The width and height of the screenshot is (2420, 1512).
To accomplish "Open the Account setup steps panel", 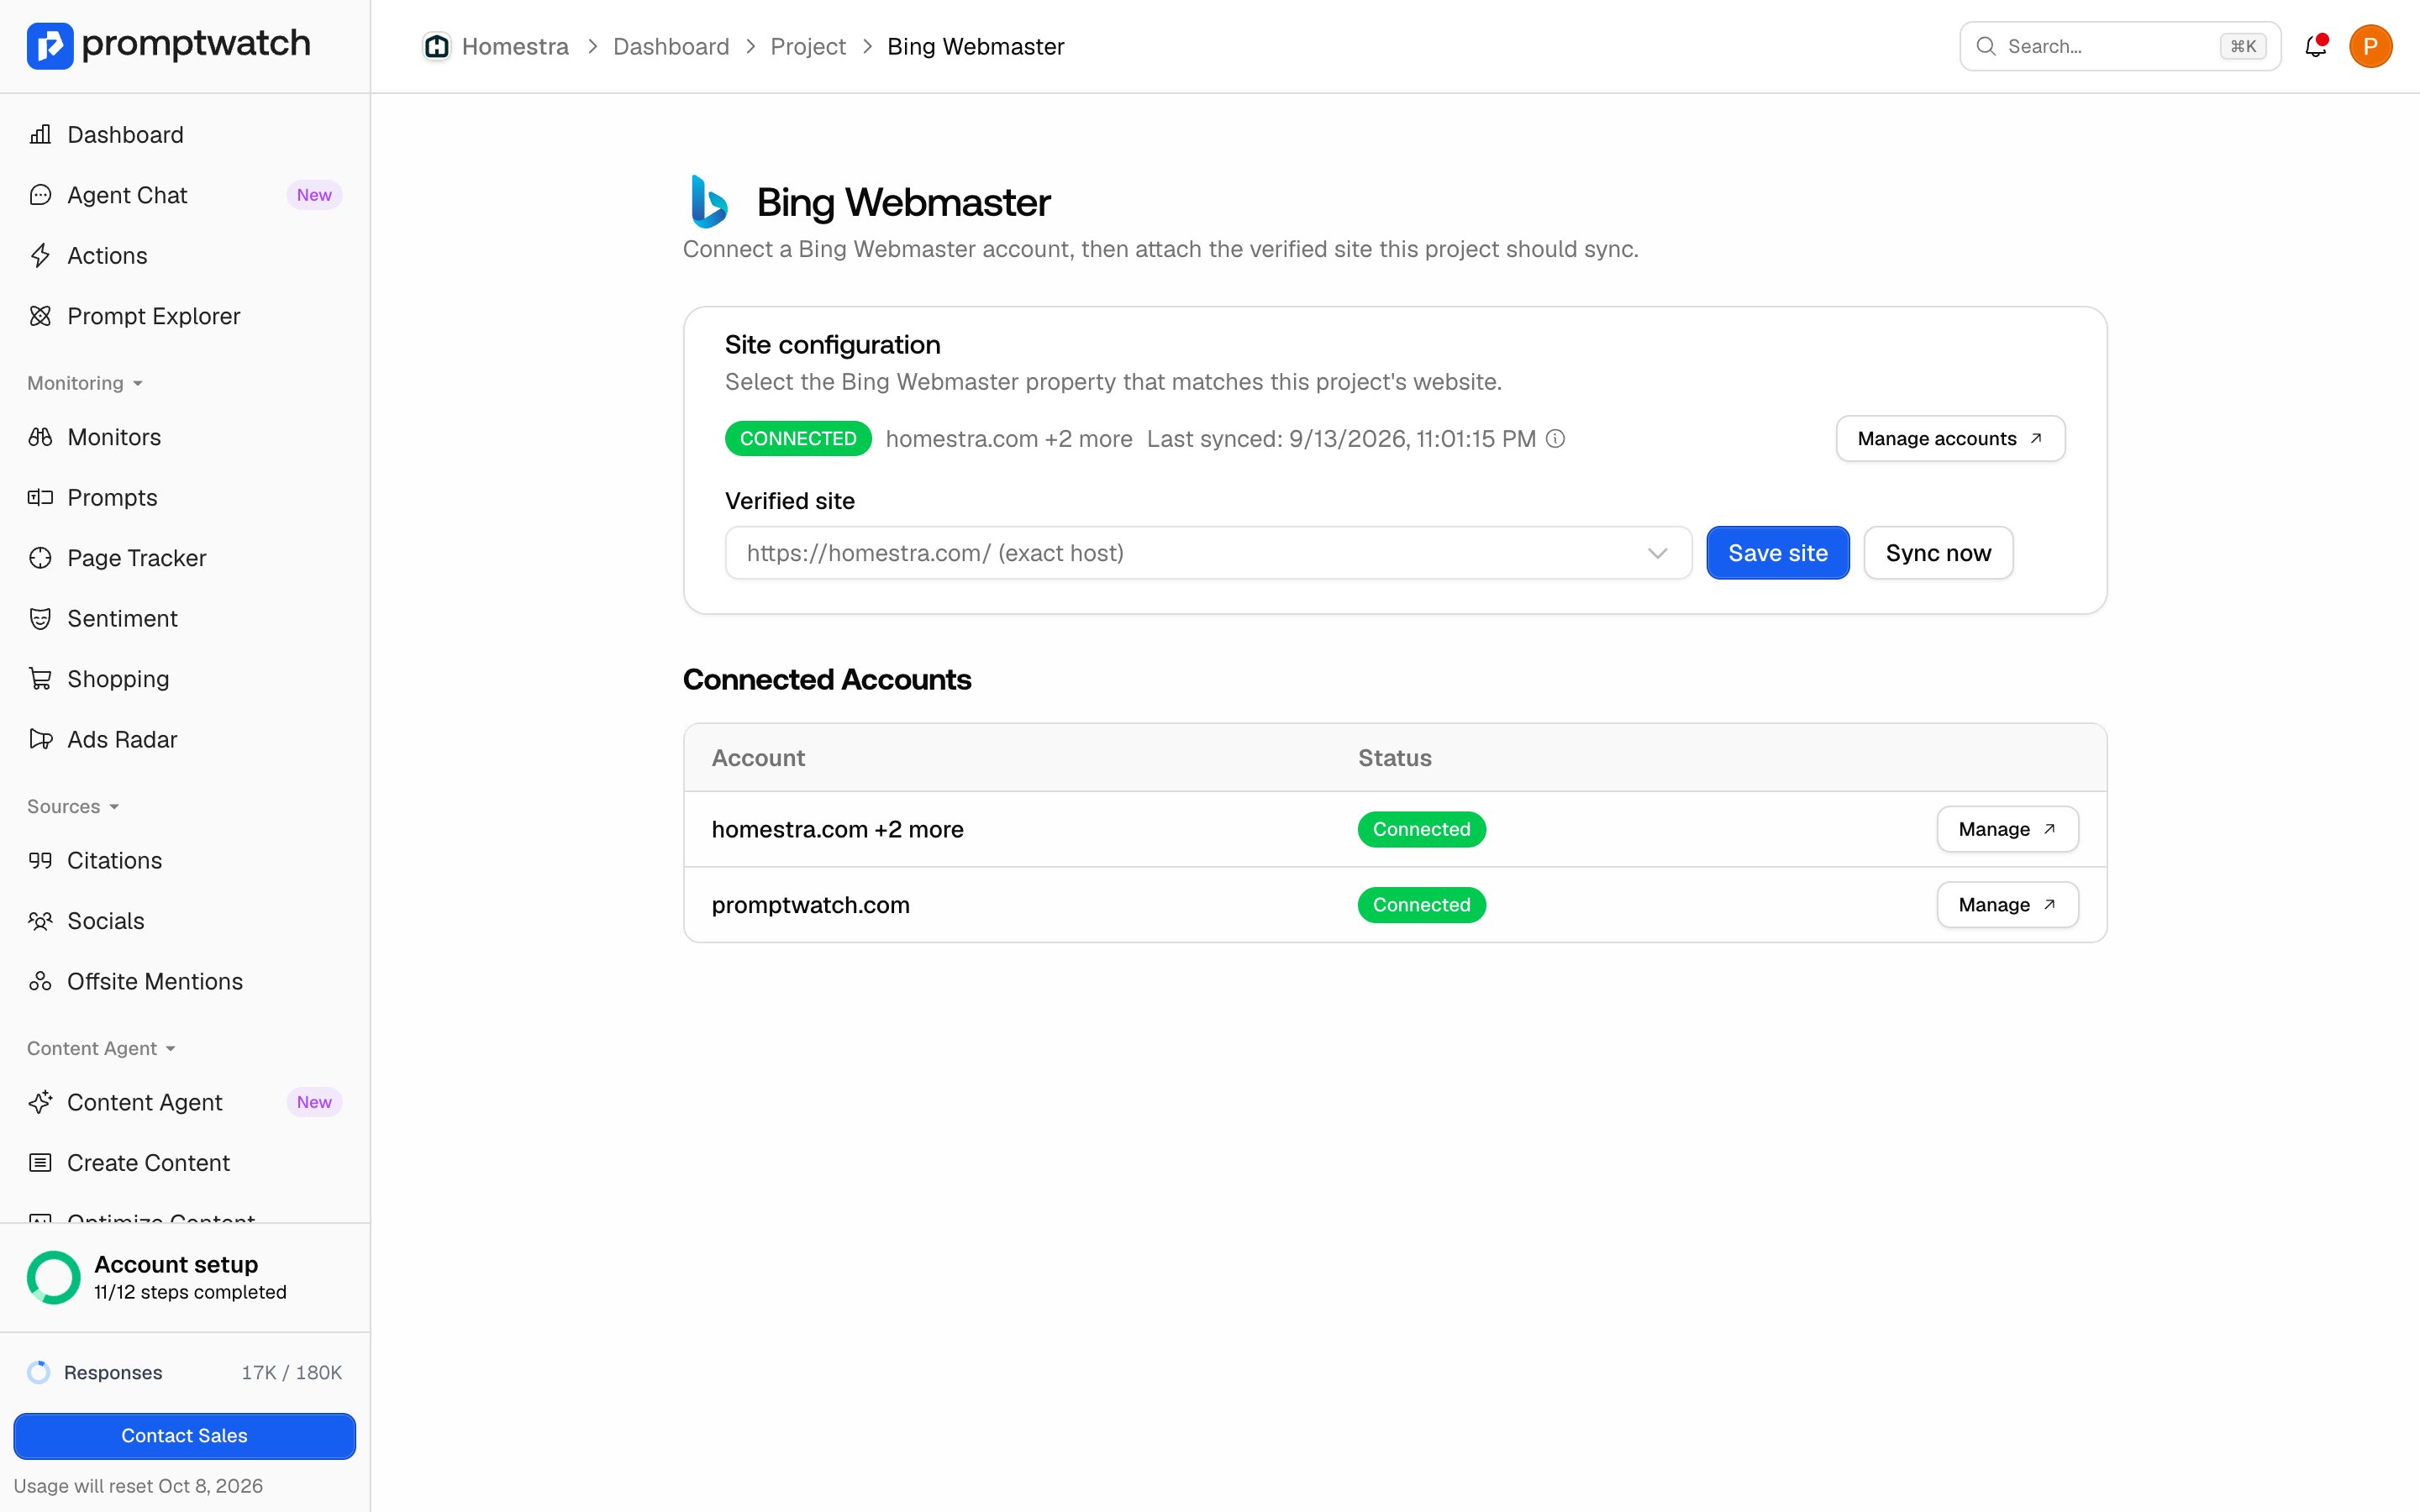I will click(185, 1278).
